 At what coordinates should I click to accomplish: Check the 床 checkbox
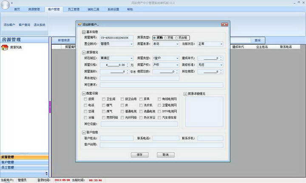click(x=122, y=105)
